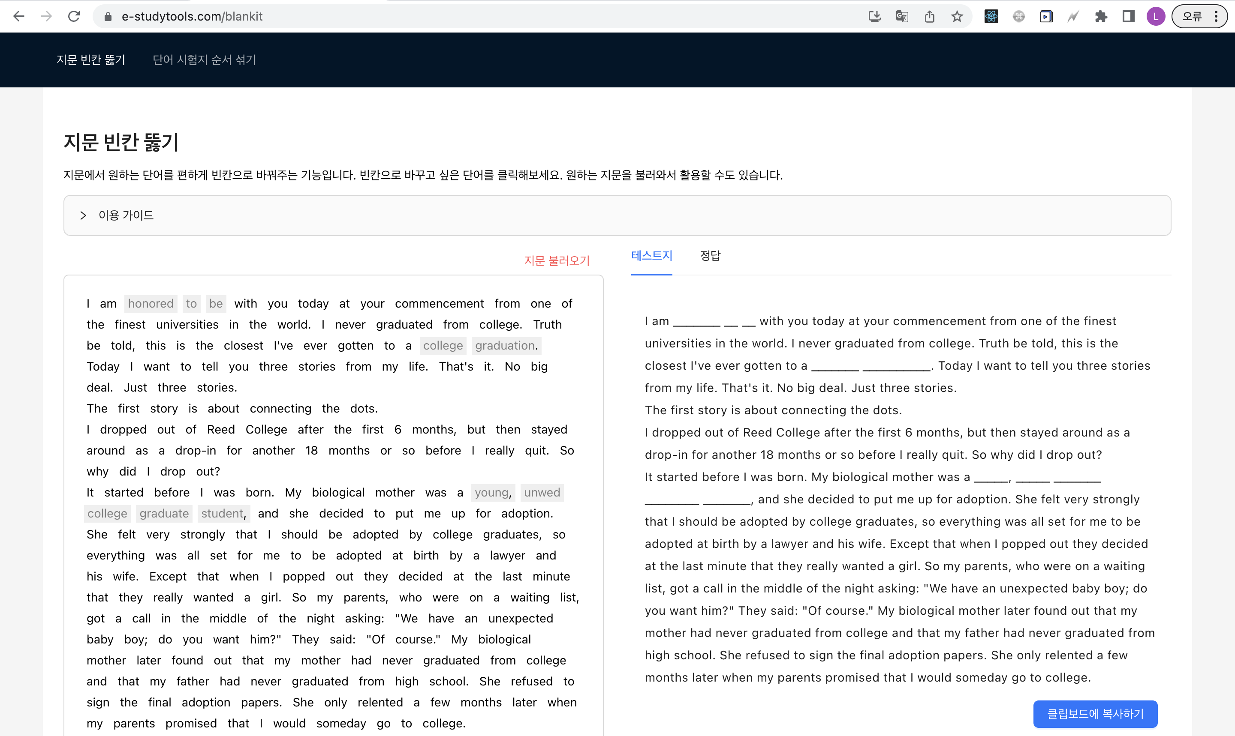
Task: Open the purple L profile avatar
Action: 1156,16
